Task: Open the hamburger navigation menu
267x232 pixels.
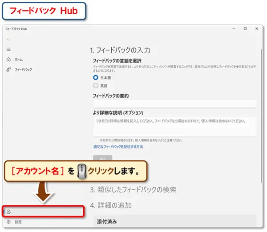Action: coord(8,49)
